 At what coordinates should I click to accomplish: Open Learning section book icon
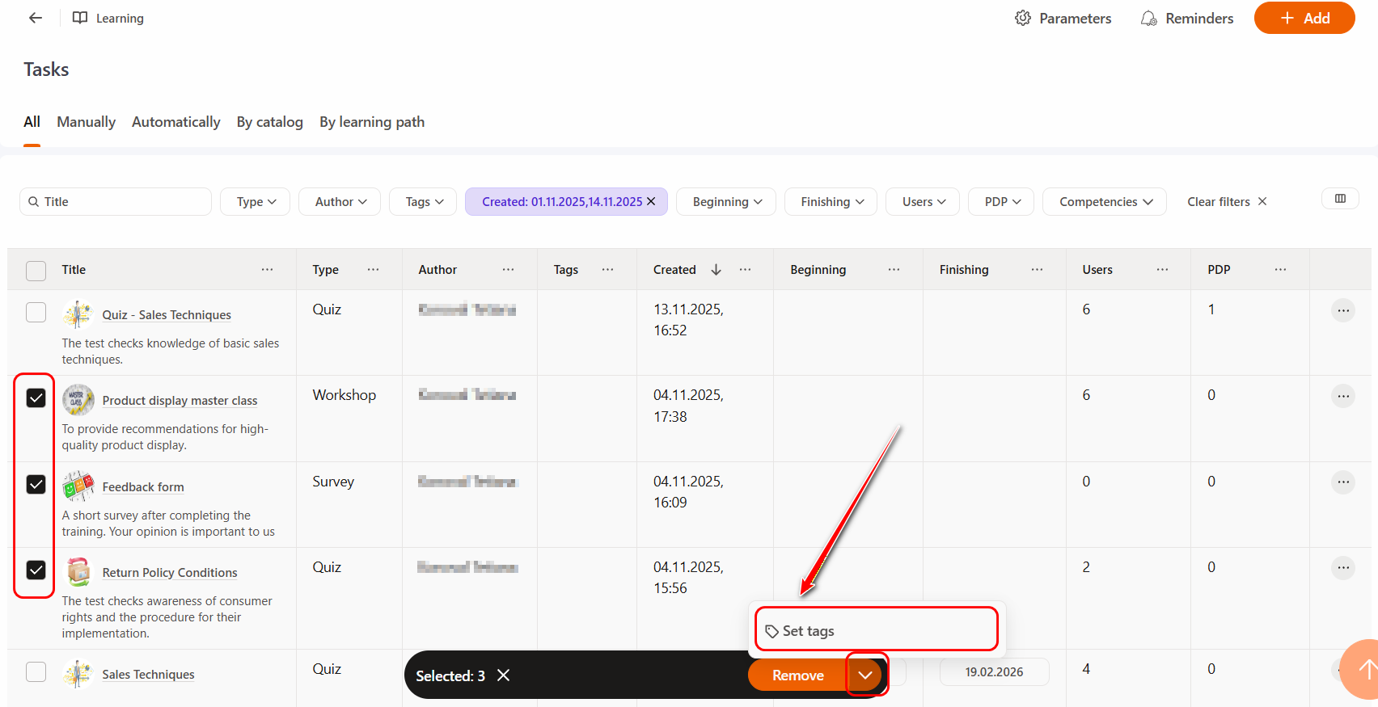click(x=80, y=18)
